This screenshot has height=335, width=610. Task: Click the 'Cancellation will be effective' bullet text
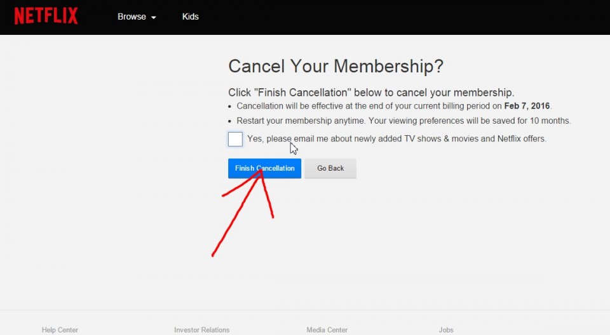point(356,106)
